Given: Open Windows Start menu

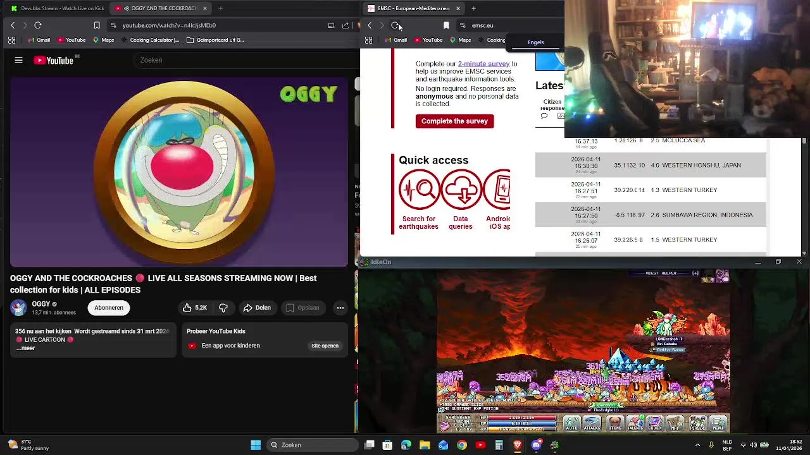Looking at the screenshot, I should 256,445.
